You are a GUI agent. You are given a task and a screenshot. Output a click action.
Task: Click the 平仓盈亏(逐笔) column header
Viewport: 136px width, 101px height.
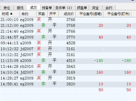(89, 14)
